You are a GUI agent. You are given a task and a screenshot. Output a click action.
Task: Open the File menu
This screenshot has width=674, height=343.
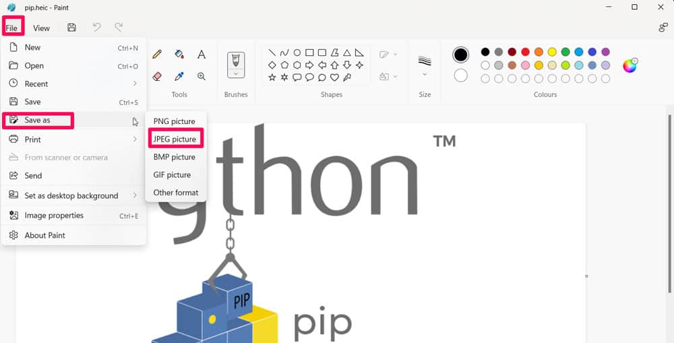[x=11, y=28]
